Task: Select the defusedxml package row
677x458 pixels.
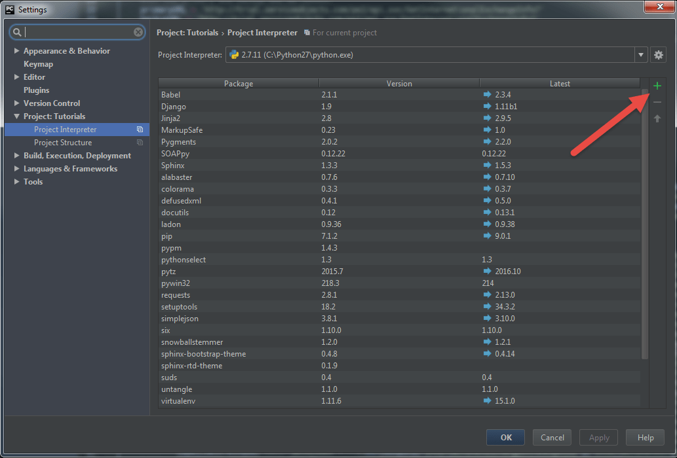Action: coord(399,200)
